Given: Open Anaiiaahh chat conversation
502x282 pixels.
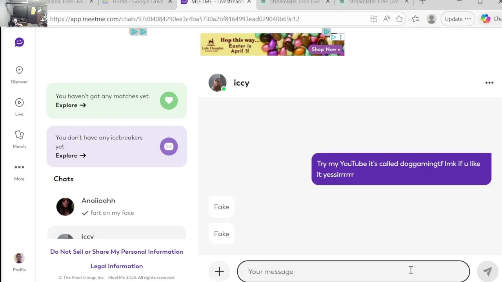Looking at the screenshot, I should 116,206.
